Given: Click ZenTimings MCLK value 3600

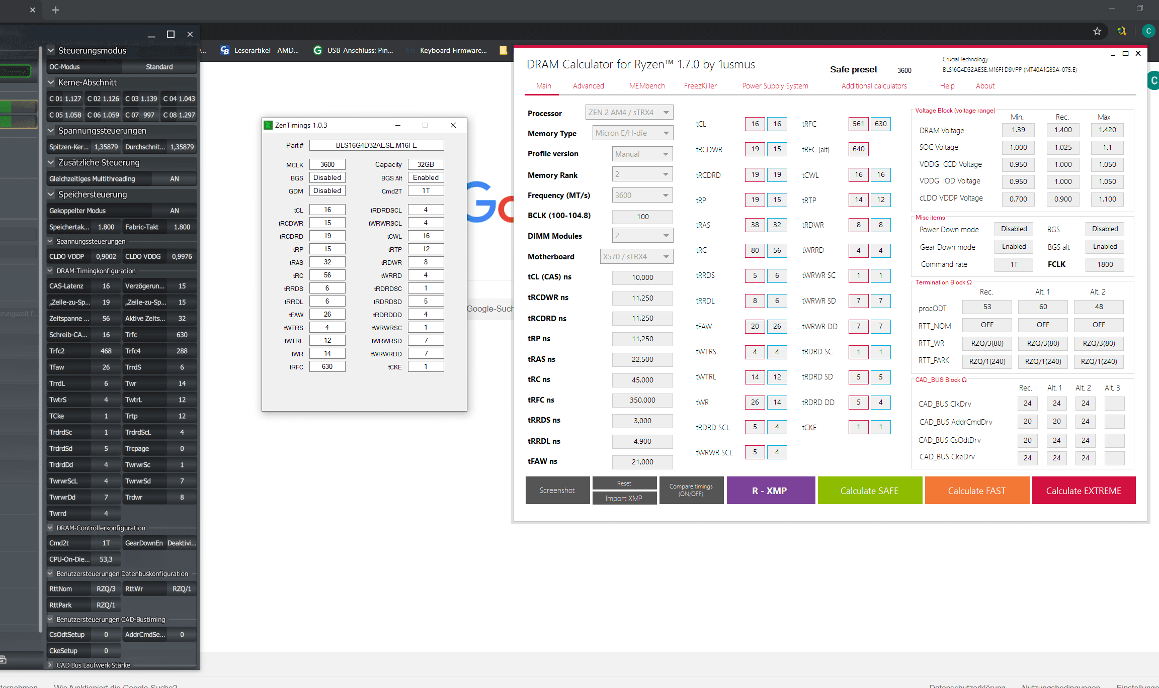Looking at the screenshot, I should pos(327,164).
